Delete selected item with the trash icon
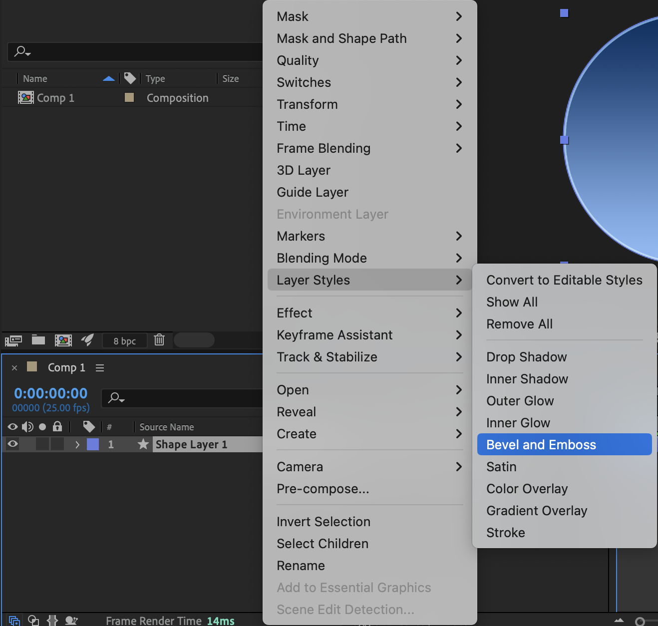The height and width of the screenshot is (626, 658). (159, 339)
